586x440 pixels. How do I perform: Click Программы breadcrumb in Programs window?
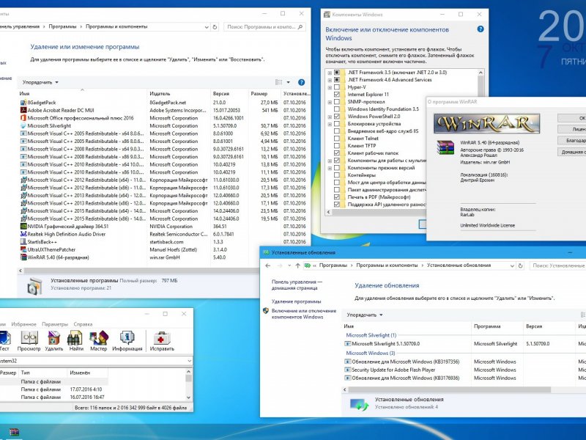[62, 27]
